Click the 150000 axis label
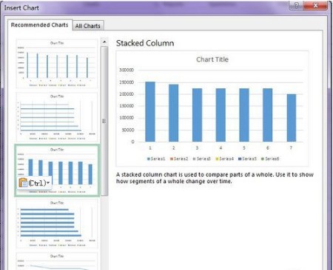 [x=127, y=106]
